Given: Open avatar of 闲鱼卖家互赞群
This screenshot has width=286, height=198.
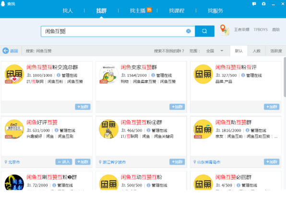Looking at the screenshot, I should pyautogui.click(x=109, y=74).
